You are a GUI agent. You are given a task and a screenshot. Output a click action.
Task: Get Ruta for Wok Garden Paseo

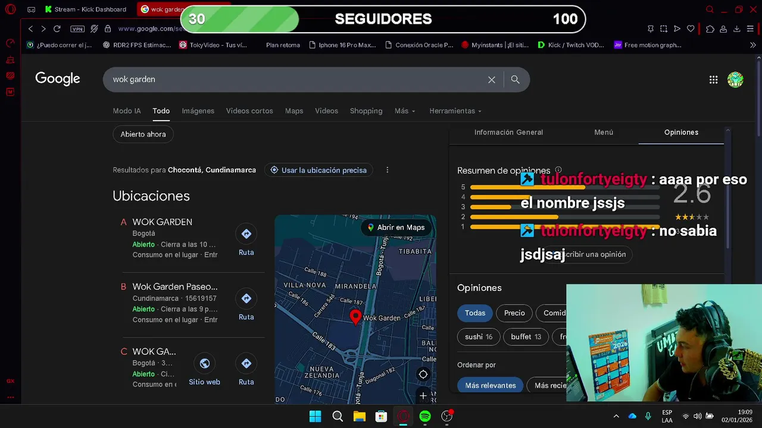tap(246, 305)
